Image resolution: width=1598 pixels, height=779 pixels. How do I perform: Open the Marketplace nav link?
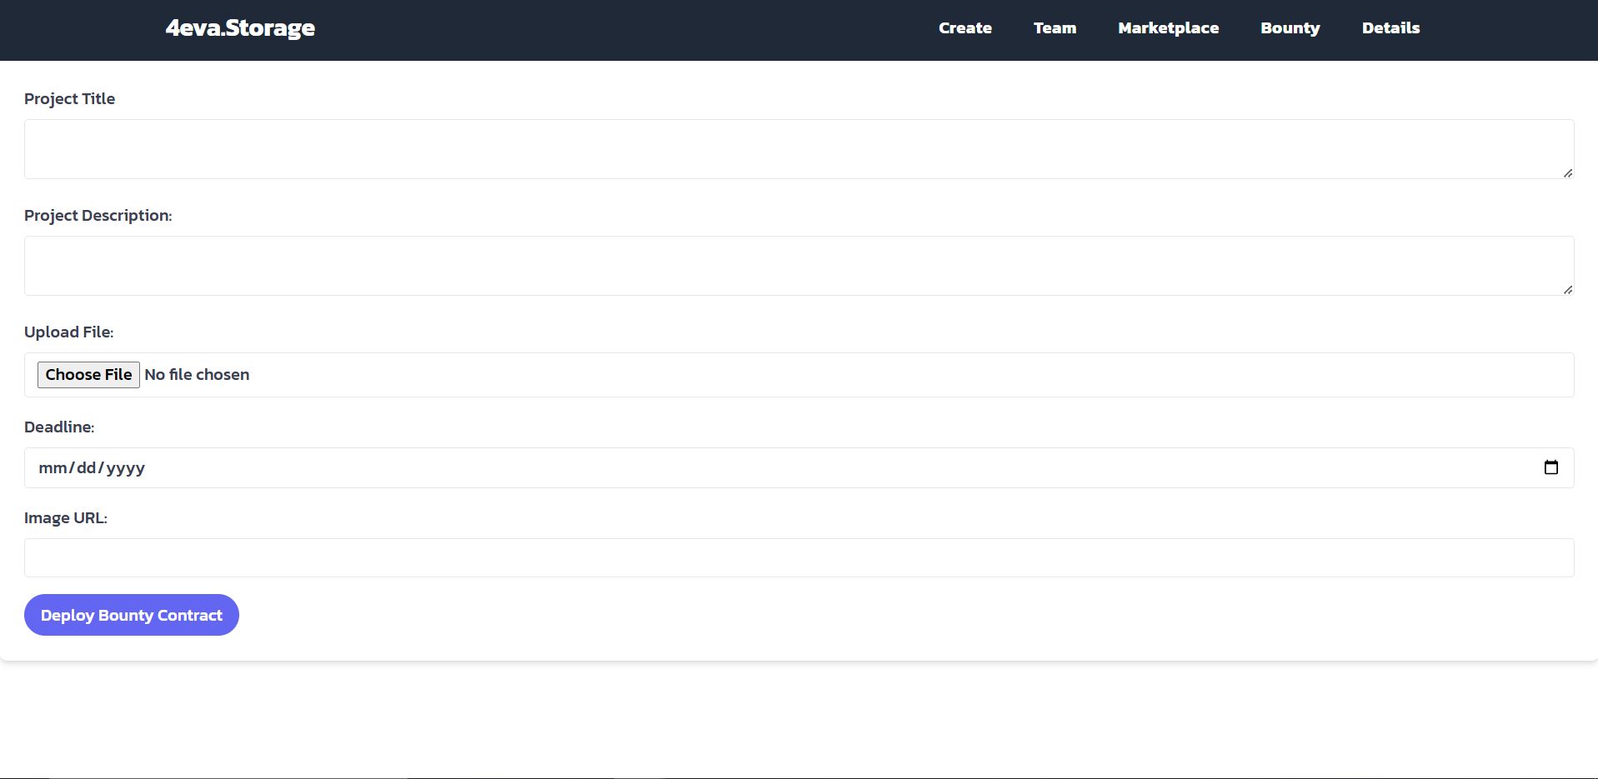[x=1169, y=28]
